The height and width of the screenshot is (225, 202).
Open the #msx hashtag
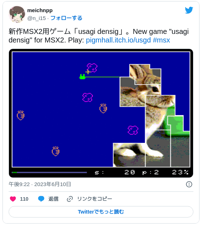pyautogui.click(x=161, y=40)
